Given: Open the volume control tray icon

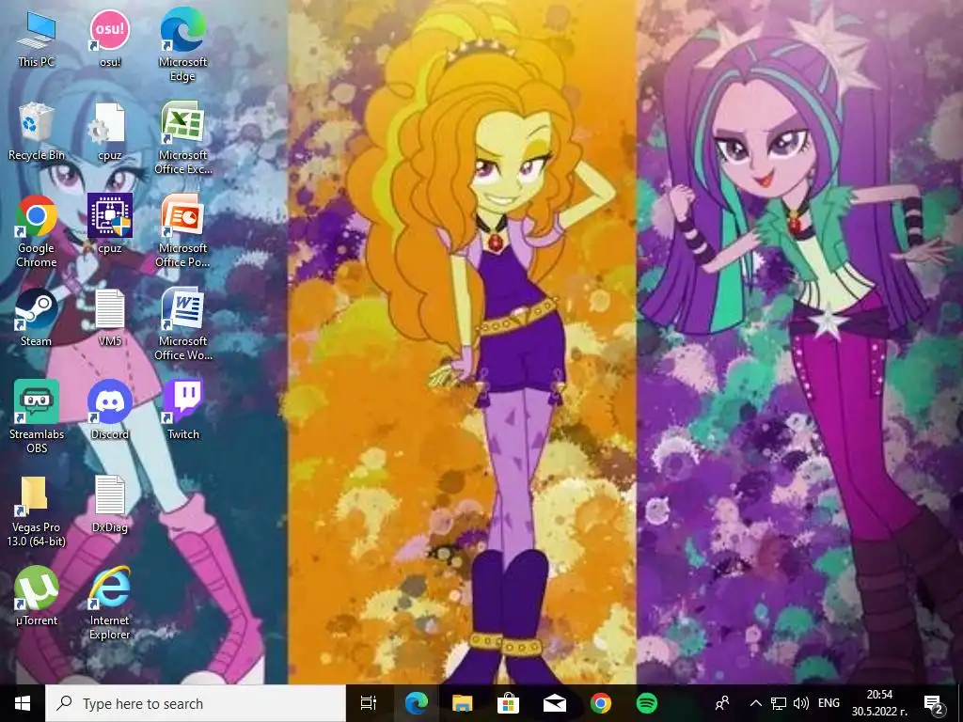Looking at the screenshot, I should coord(801,703).
